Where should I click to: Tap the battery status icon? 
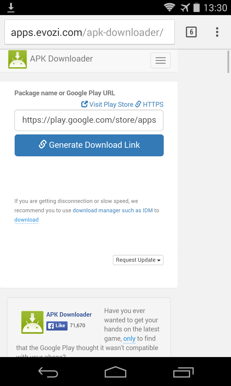point(196,8)
